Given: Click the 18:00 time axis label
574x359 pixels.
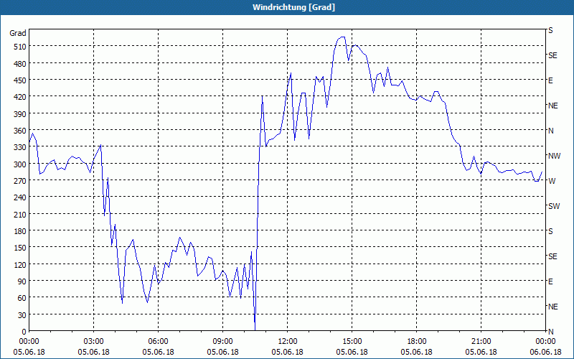Looking at the screenshot, I should tap(417, 342).
